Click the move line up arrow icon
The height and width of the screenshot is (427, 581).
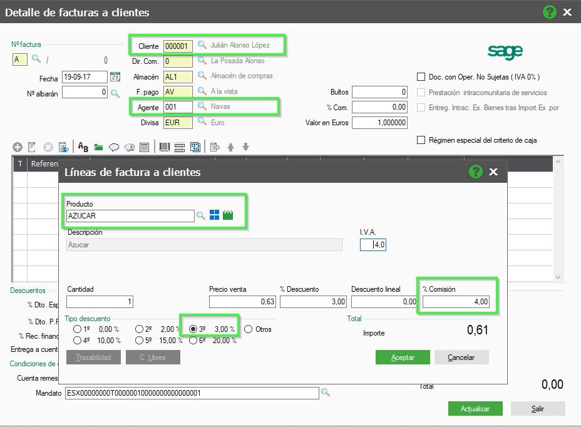[231, 147]
